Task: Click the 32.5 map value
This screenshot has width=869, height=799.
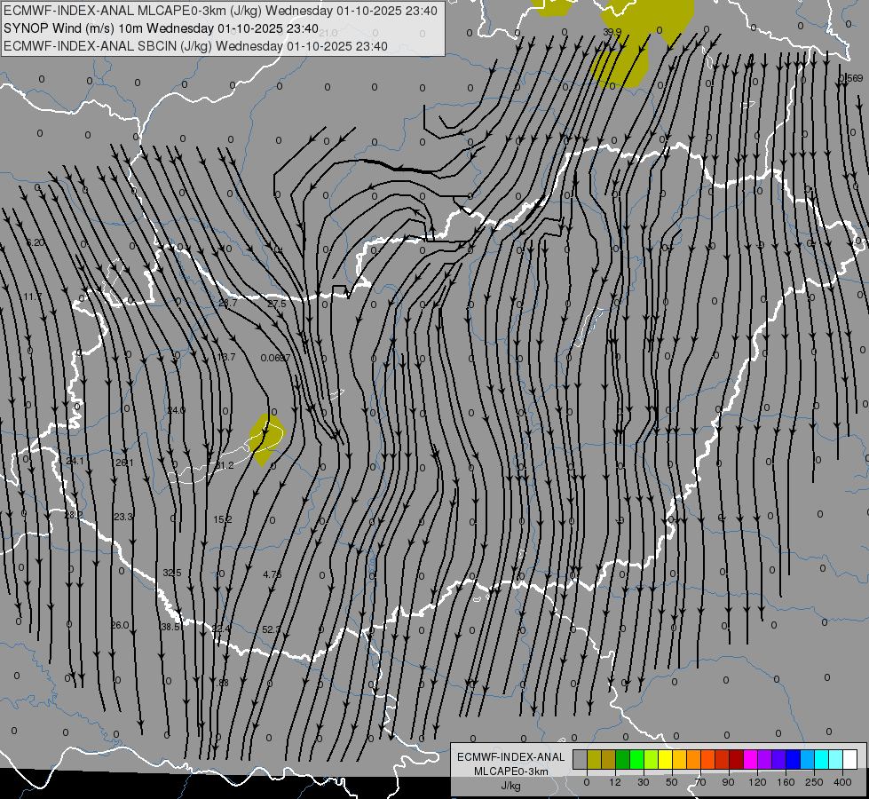Action: 172,573
